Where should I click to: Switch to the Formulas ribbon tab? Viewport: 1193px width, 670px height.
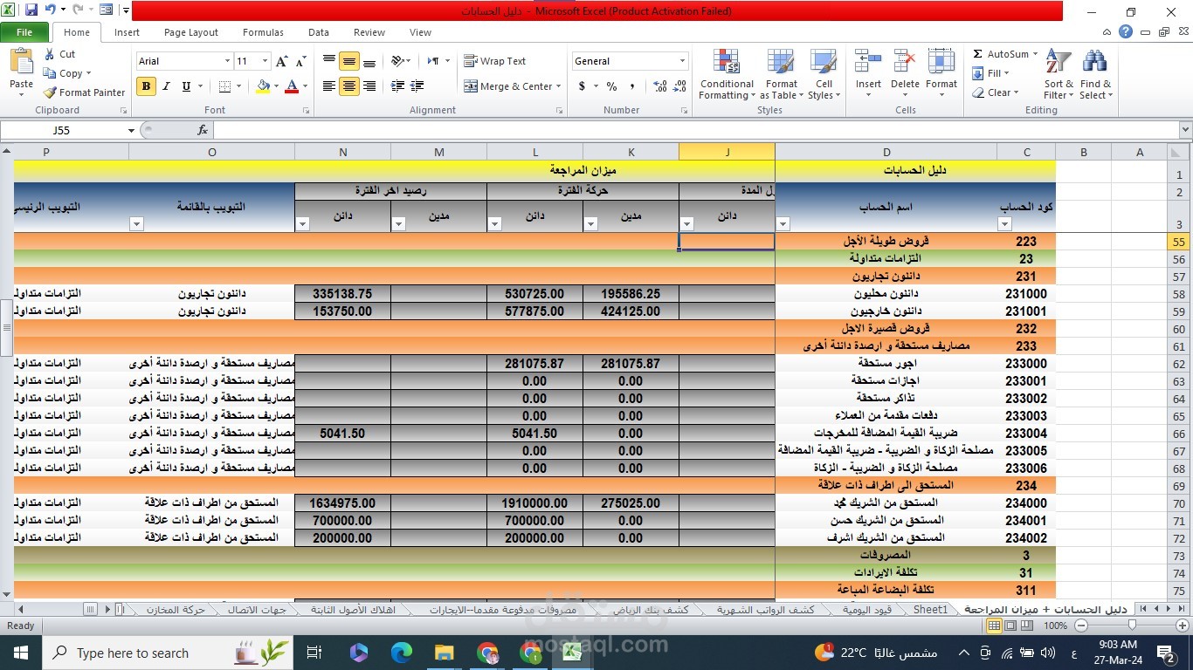click(263, 32)
